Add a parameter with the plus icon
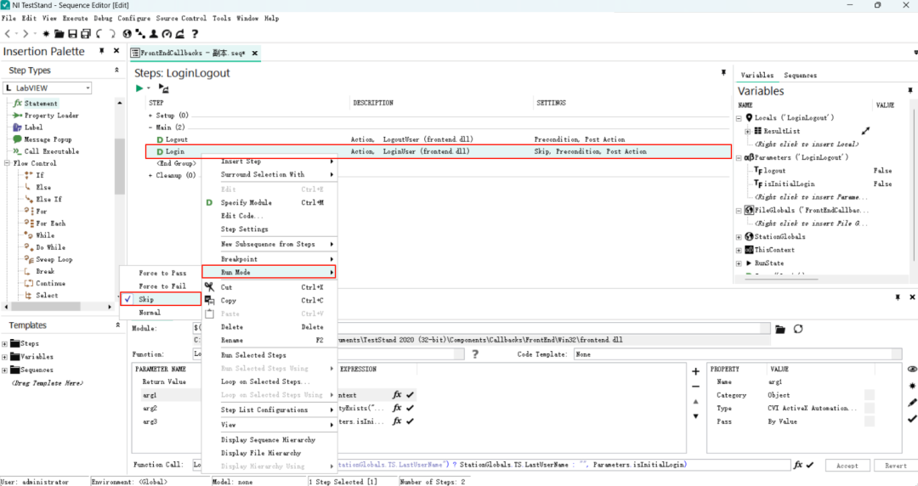Image resolution: width=918 pixels, height=486 pixels. click(x=695, y=371)
